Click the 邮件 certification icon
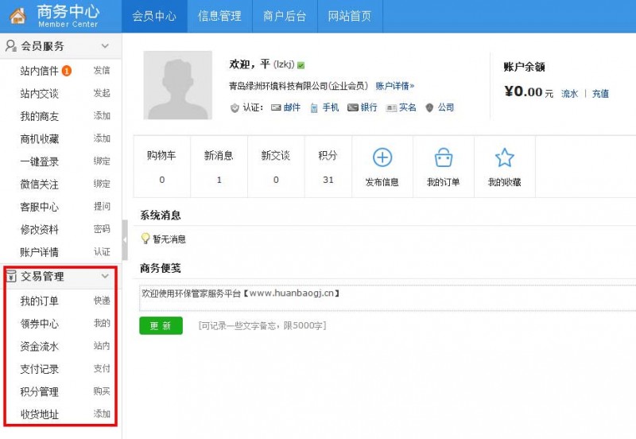This screenshot has height=439, width=636. 276,107
